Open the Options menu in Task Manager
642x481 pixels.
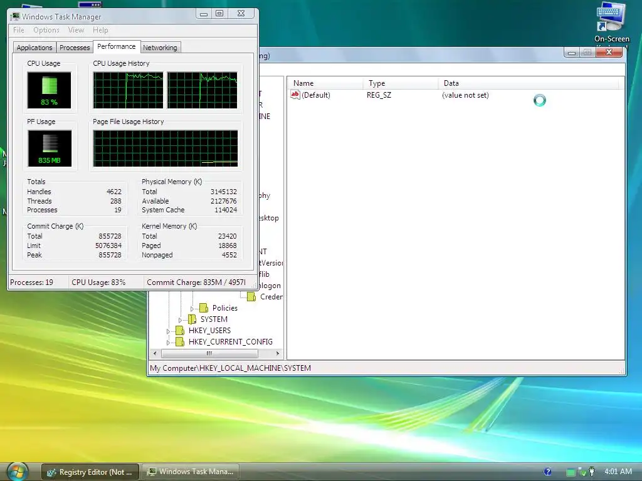point(46,30)
